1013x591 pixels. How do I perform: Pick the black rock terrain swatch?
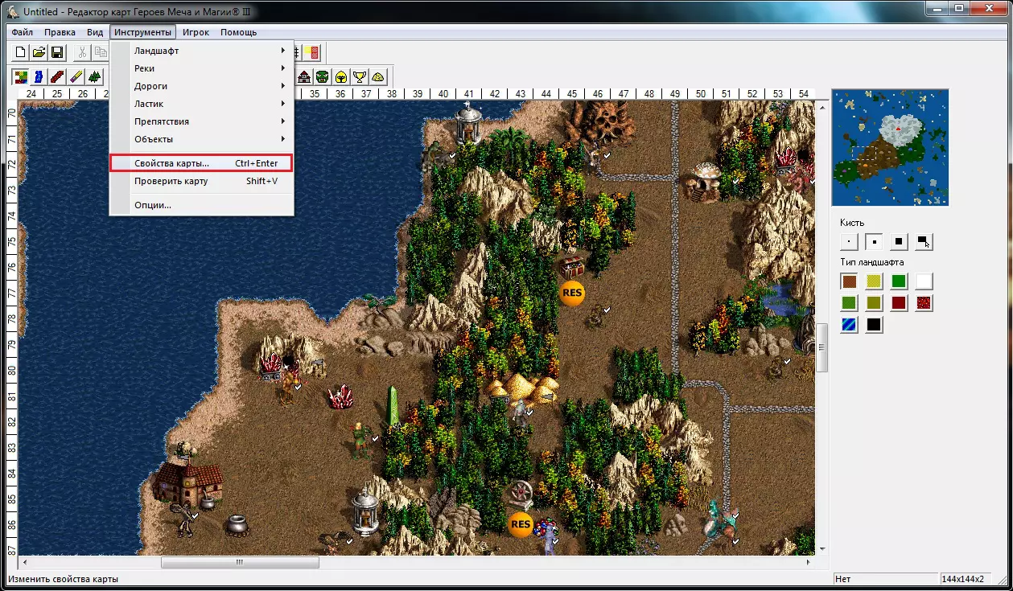pos(874,325)
